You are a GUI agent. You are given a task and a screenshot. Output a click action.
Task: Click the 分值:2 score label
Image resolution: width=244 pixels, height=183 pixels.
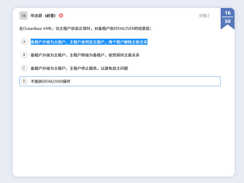[x=204, y=15]
